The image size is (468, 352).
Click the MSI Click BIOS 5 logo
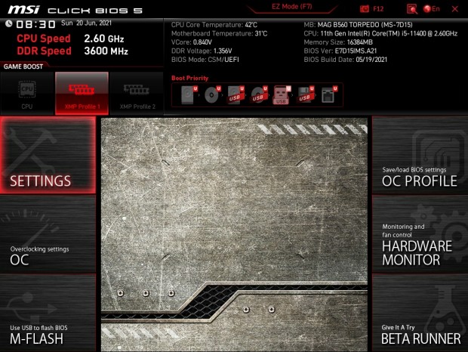(75, 10)
